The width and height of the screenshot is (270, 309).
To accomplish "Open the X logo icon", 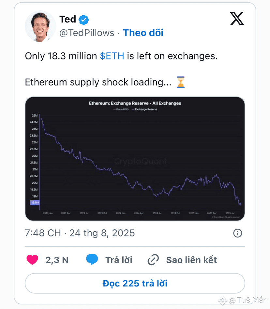I will [237, 19].
